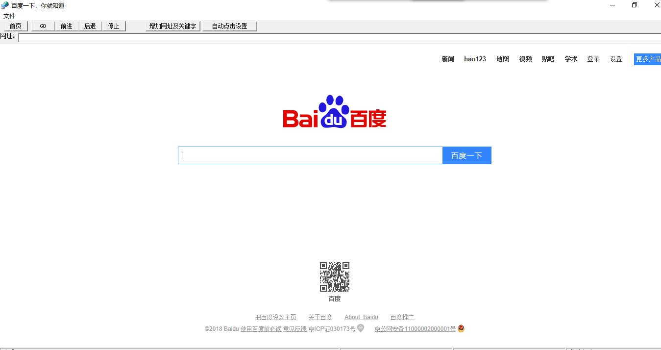Open 增加网址及关键字 dialog
The width and height of the screenshot is (661, 350).
point(173,26)
